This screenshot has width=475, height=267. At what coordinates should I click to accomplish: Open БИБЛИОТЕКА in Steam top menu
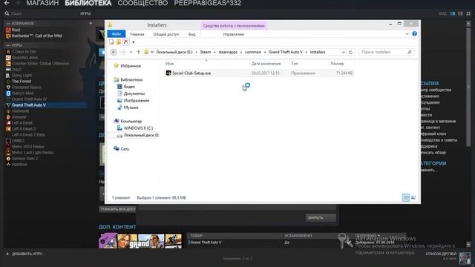point(88,3)
